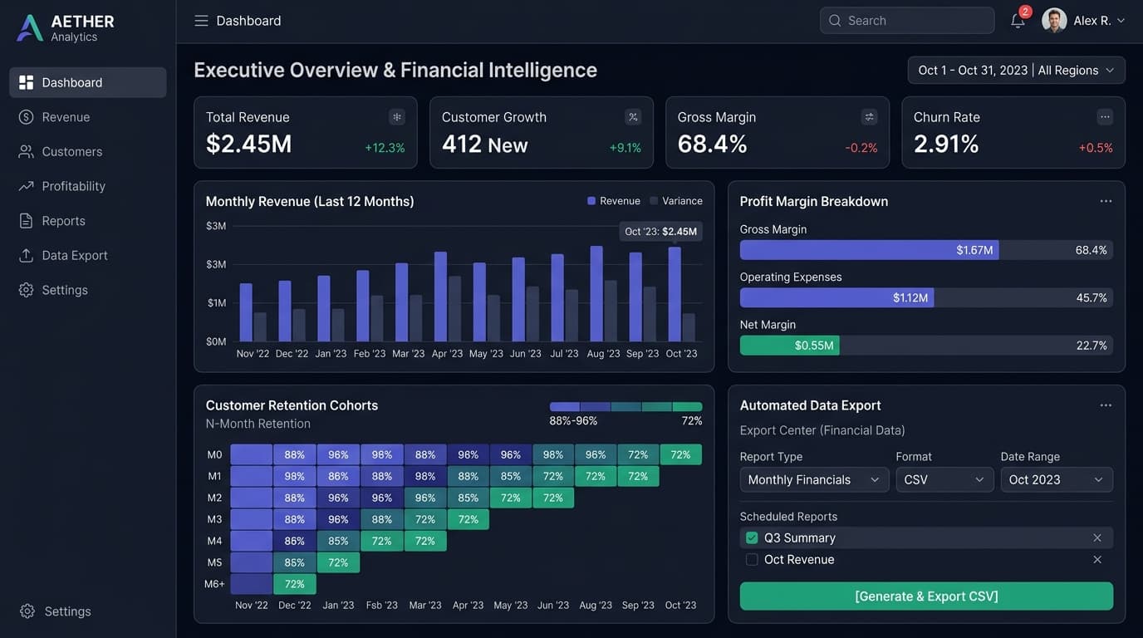
Task: Click the Gross Margin $1.67M bar
Action: (x=869, y=250)
